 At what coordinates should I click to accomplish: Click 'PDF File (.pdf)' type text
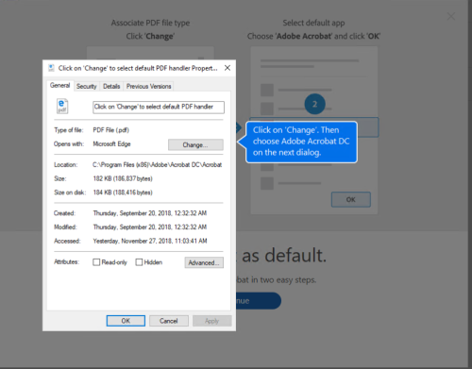tap(110, 130)
